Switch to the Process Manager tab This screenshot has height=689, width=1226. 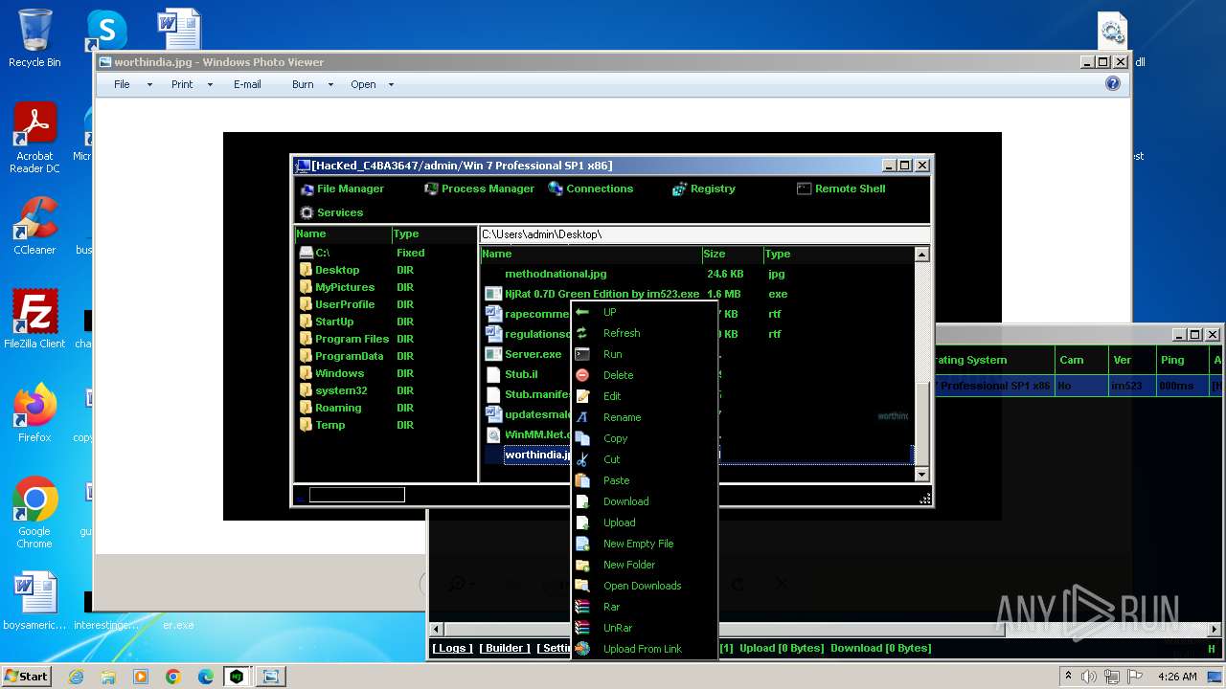[479, 189]
